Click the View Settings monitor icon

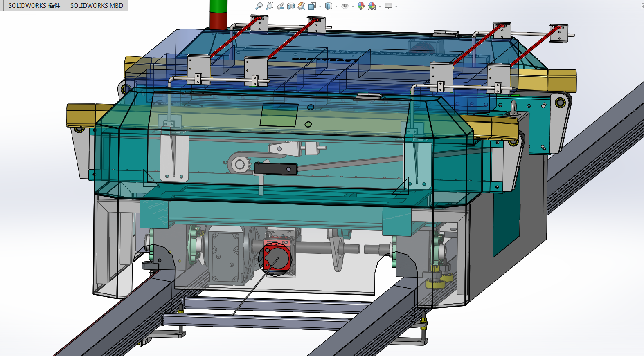click(388, 6)
